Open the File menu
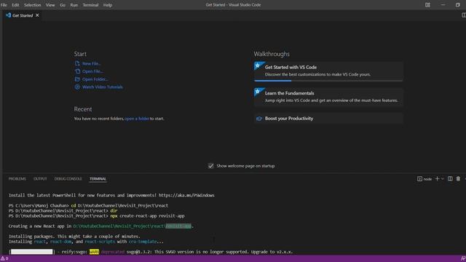 pos(4,5)
